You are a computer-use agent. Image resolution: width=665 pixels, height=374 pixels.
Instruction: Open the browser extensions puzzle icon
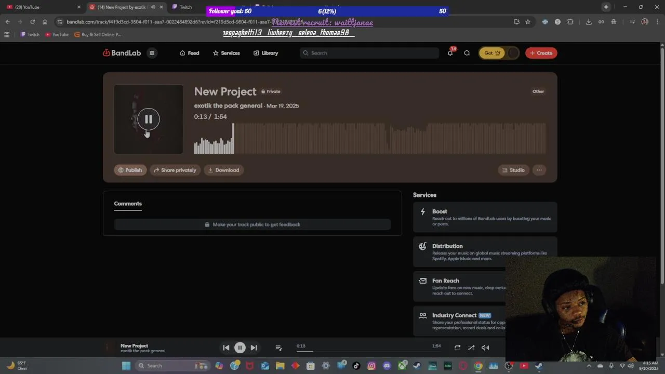[570, 22]
